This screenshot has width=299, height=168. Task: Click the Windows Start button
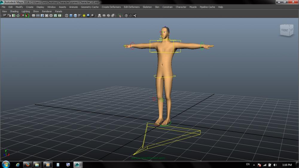pyautogui.click(x=6, y=164)
